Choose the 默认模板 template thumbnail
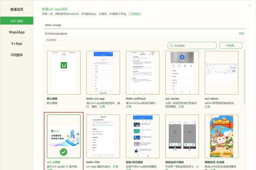 pyautogui.click(x=64, y=73)
